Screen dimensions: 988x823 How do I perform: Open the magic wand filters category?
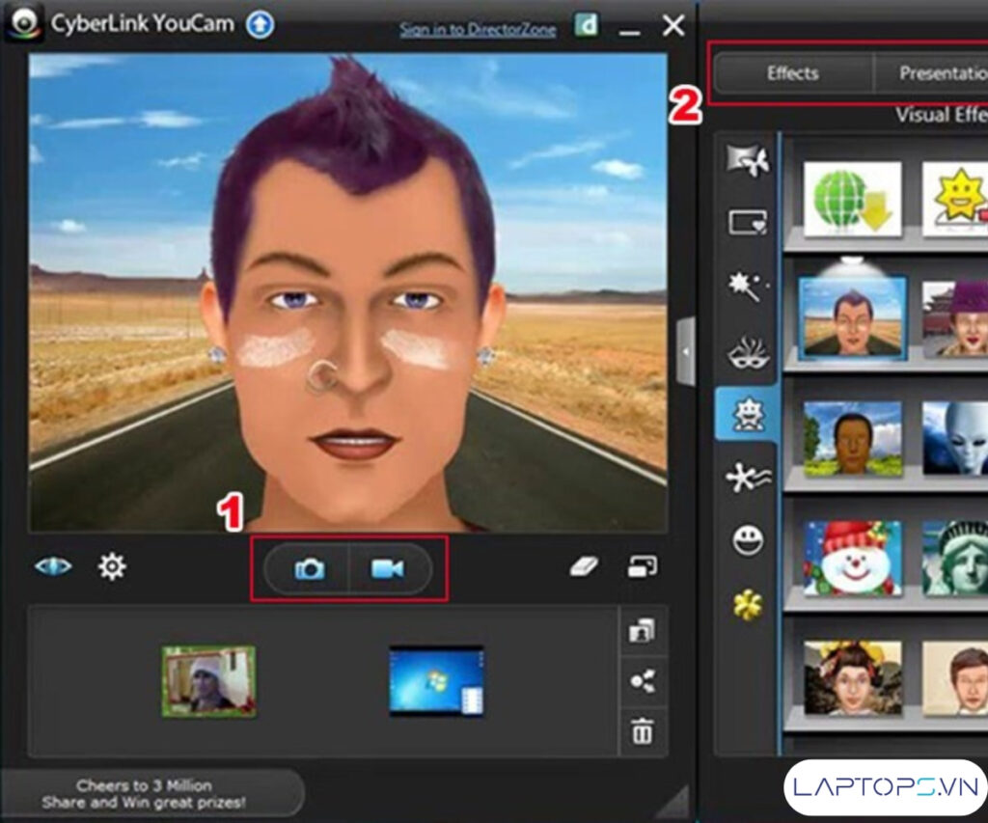[x=748, y=286]
